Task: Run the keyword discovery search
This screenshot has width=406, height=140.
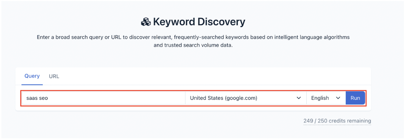Action: click(355, 98)
